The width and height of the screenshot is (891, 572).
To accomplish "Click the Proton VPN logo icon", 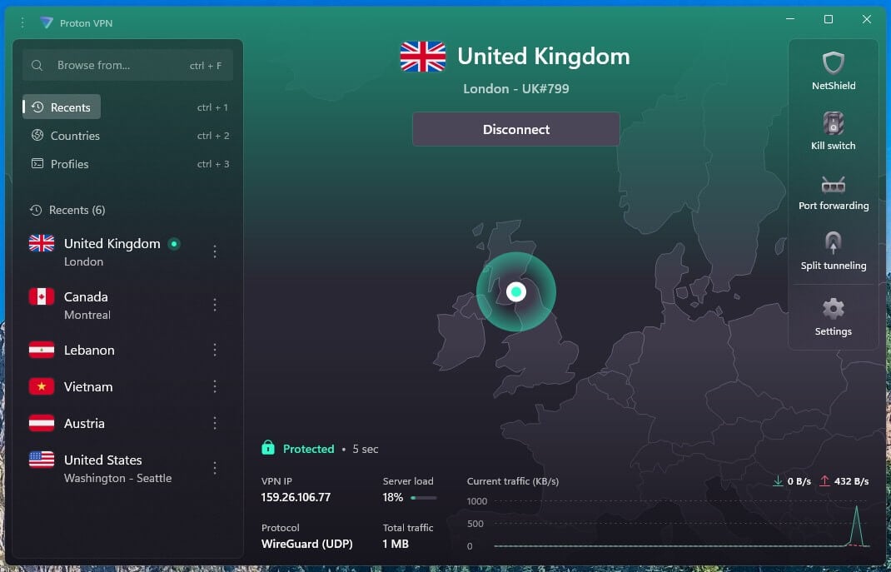I will 47,22.
